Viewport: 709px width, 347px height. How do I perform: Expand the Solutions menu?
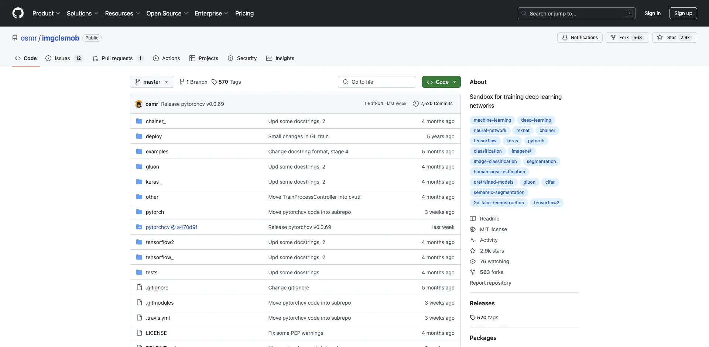[x=83, y=13]
